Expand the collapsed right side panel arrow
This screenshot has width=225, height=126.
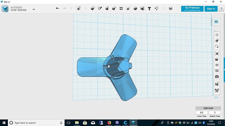pos(224,70)
